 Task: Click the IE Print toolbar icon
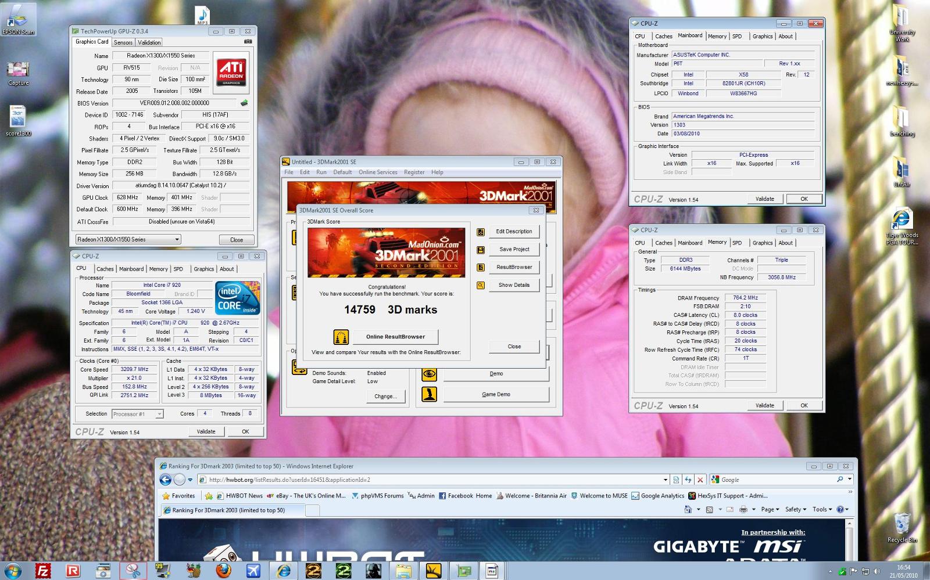[x=743, y=509]
